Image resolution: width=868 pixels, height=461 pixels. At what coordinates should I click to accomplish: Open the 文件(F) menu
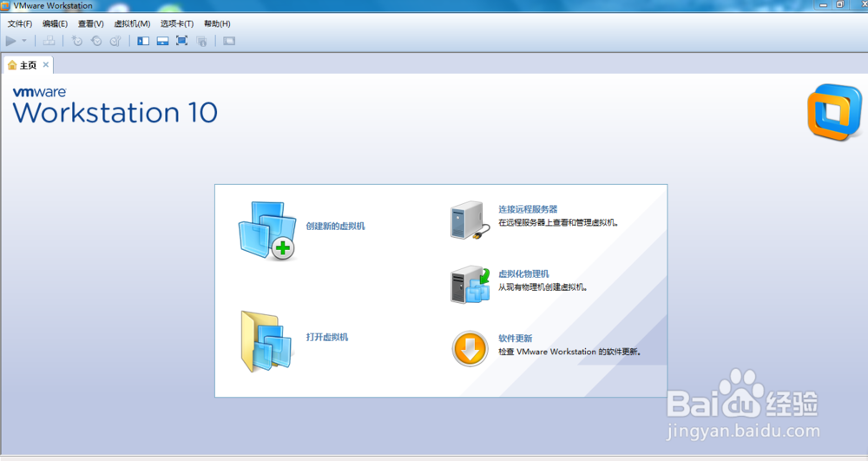(19, 23)
